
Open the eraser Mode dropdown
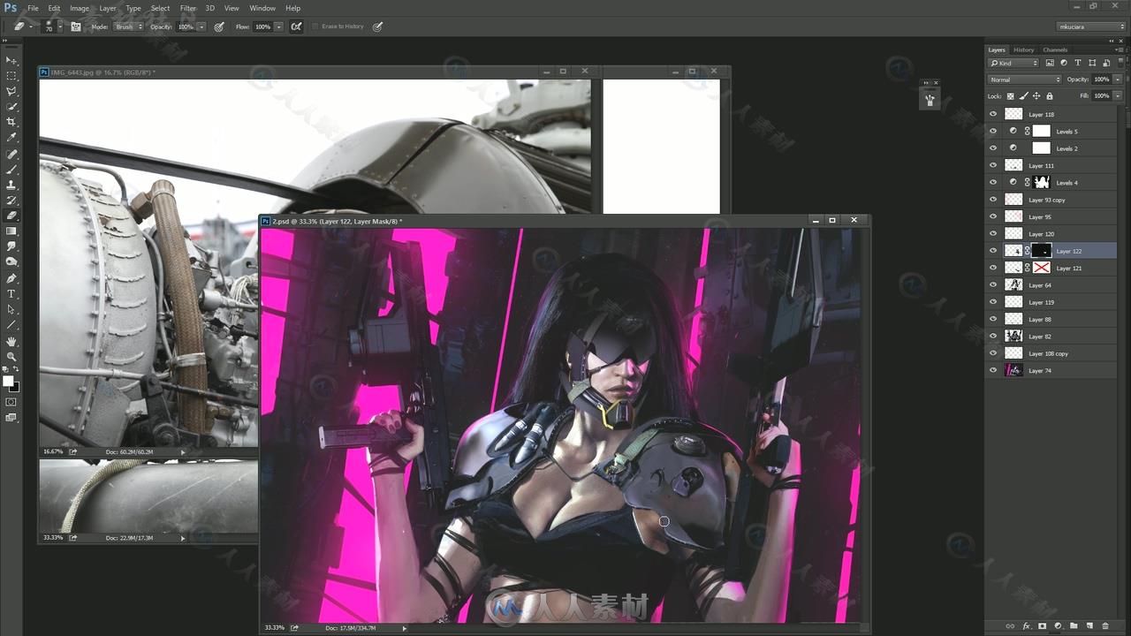(128, 26)
